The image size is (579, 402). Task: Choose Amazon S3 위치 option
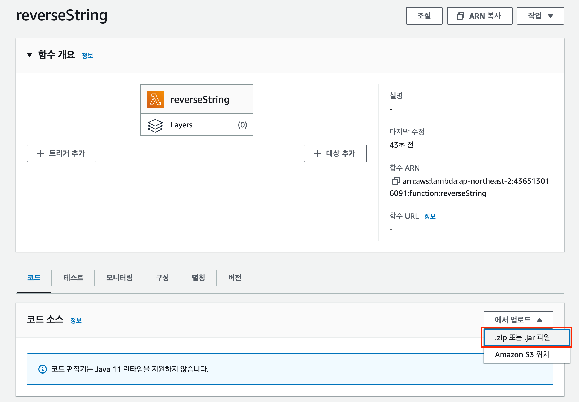coord(522,354)
